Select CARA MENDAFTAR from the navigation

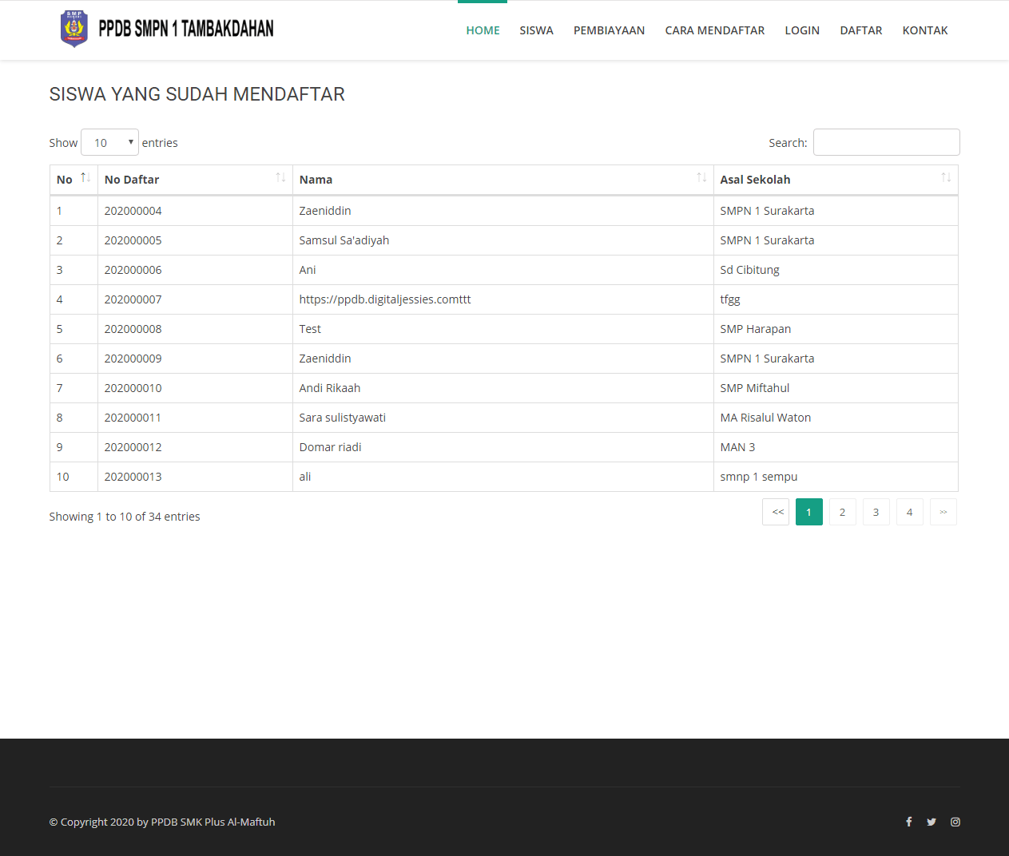tap(714, 30)
